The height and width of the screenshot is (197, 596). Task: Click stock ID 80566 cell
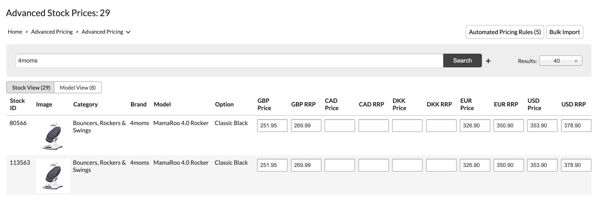coord(18,123)
